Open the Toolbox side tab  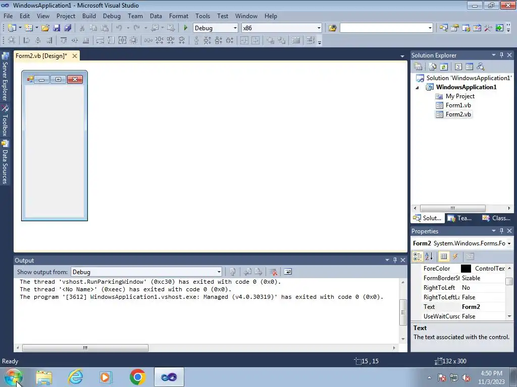5,121
